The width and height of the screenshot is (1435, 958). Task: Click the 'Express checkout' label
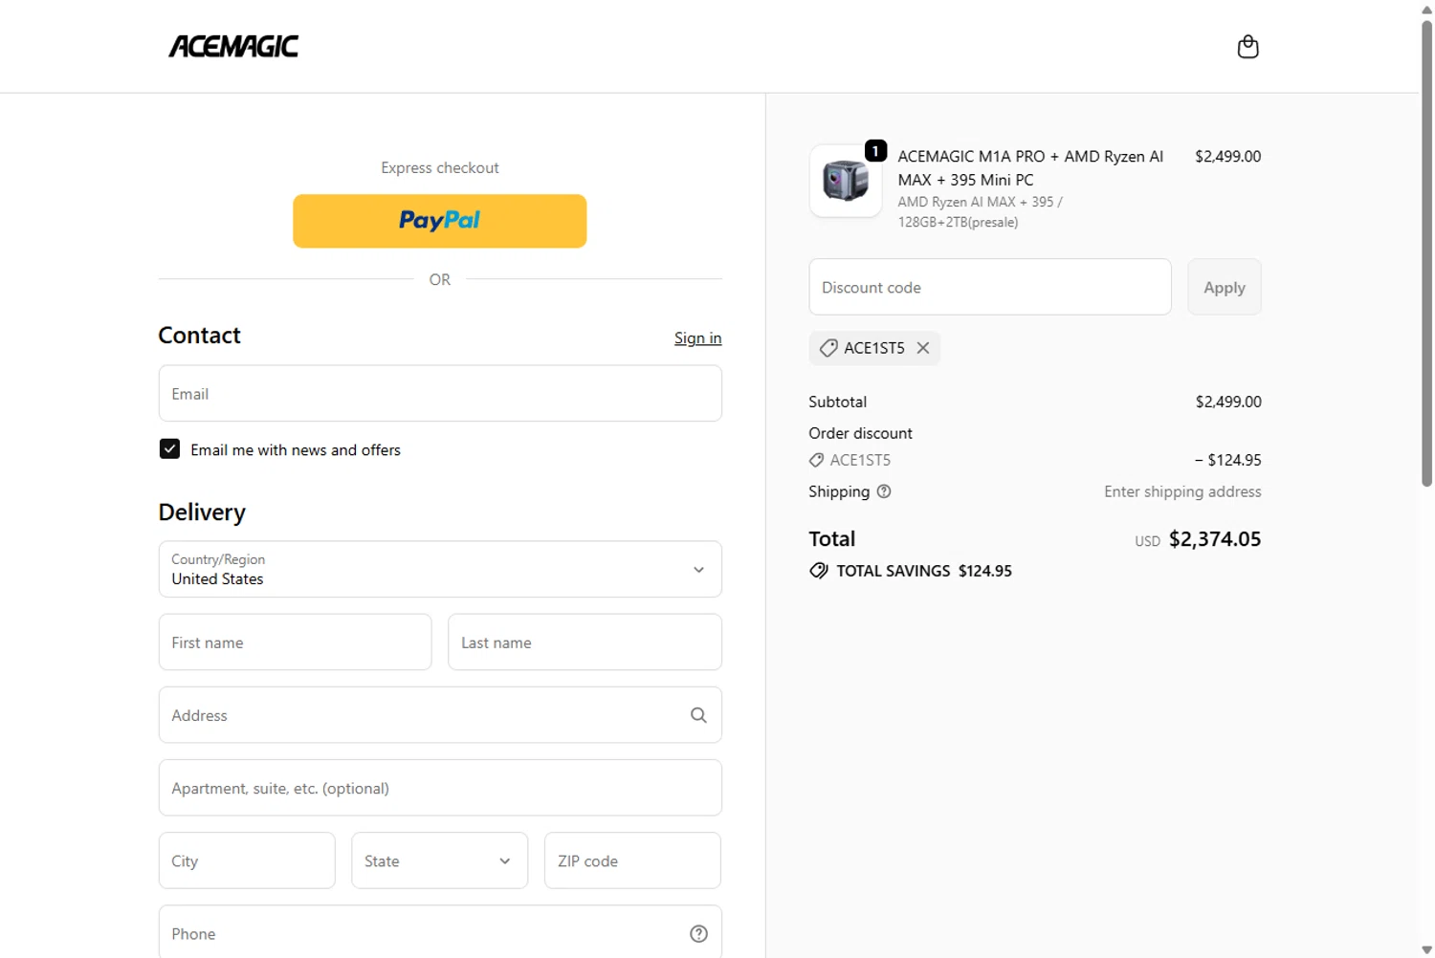(x=440, y=167)
